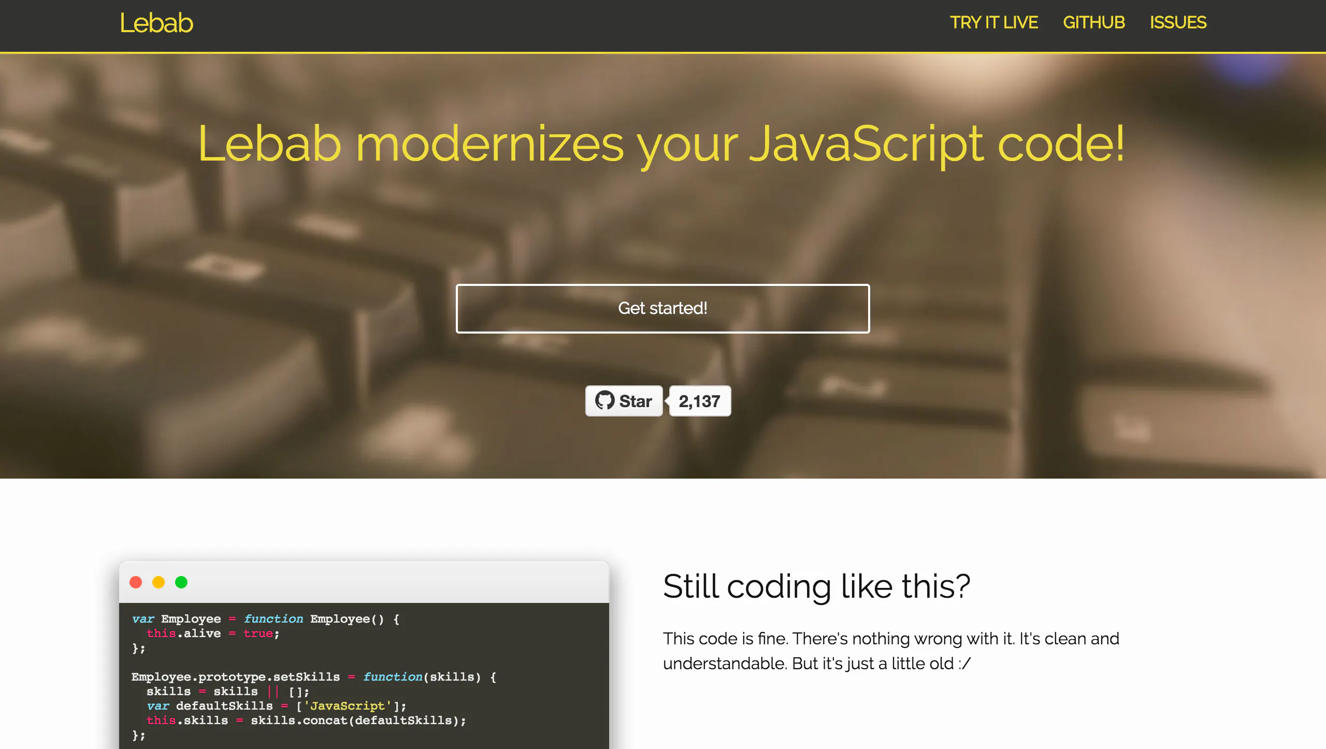Click code line 'this.skills = skills.concat(defaultSkills);'

point(306,721)
